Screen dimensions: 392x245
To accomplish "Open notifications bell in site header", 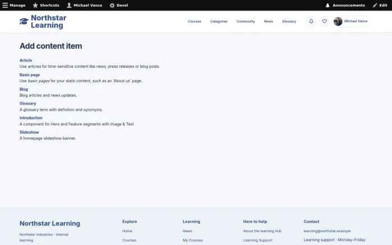I will coord(311,21).
